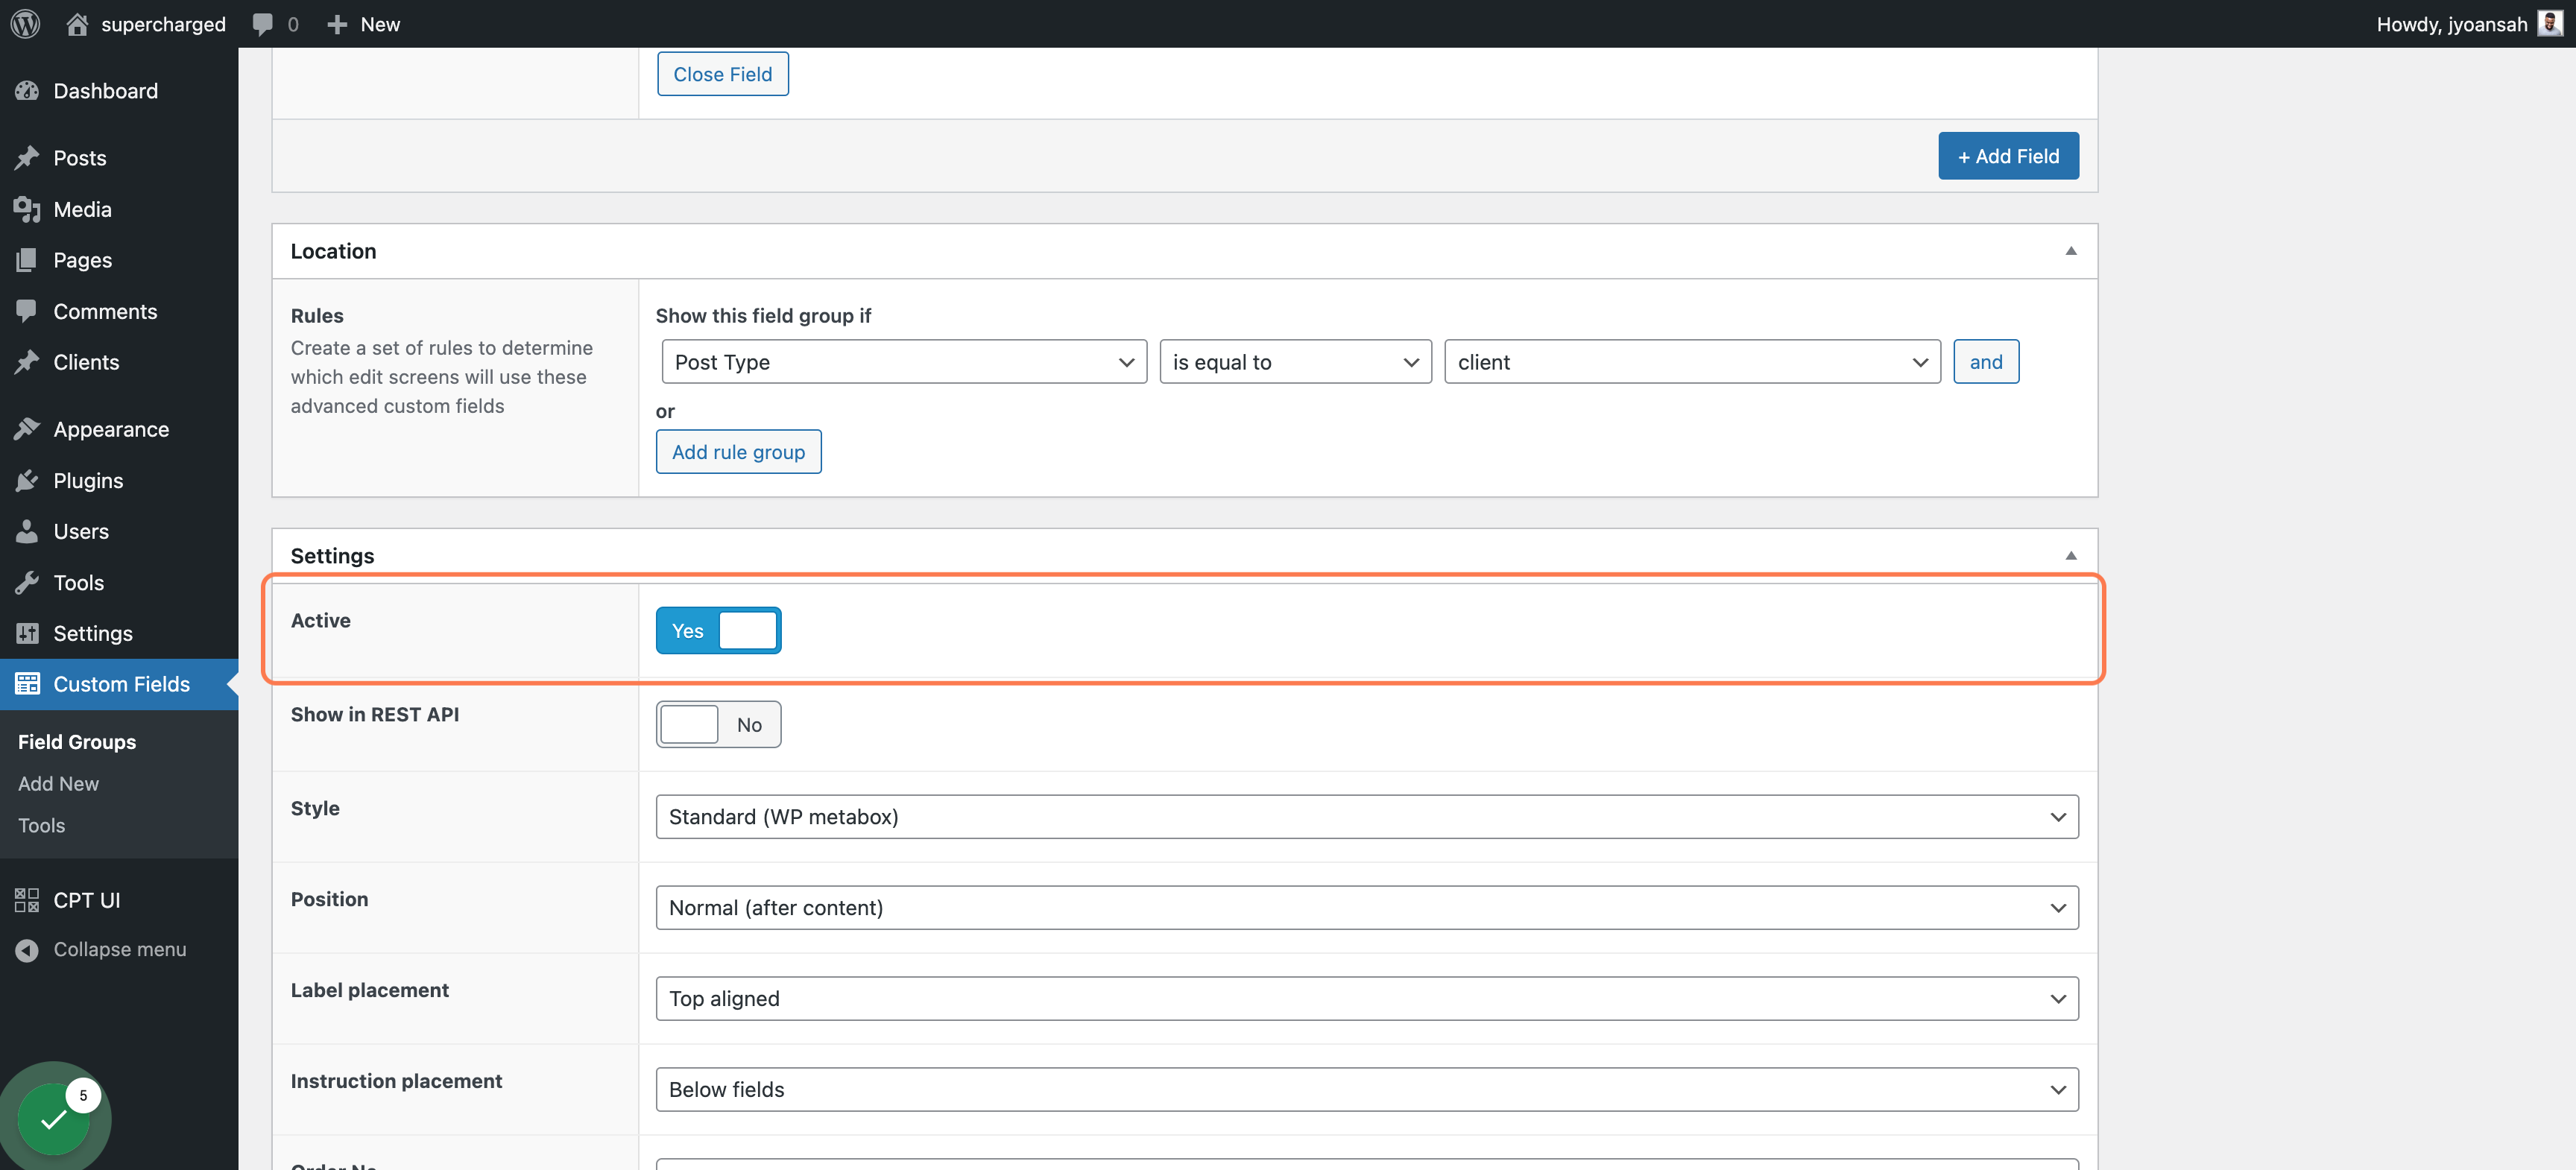Open the Position dropdown

[x=1367, y=908]
